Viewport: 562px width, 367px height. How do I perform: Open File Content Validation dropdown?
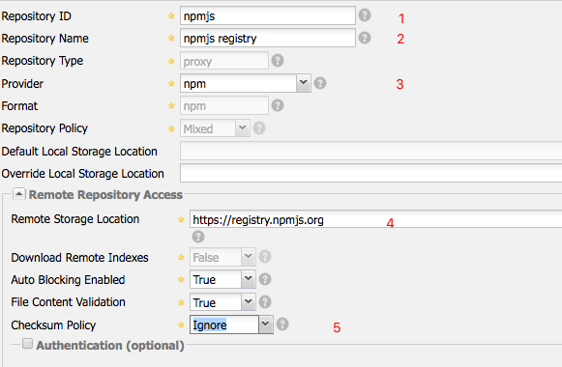coord(249,302)
